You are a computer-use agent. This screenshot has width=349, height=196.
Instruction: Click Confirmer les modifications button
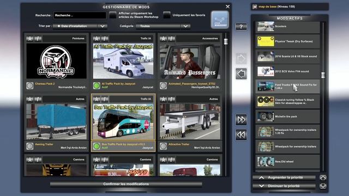click(126, 184)
